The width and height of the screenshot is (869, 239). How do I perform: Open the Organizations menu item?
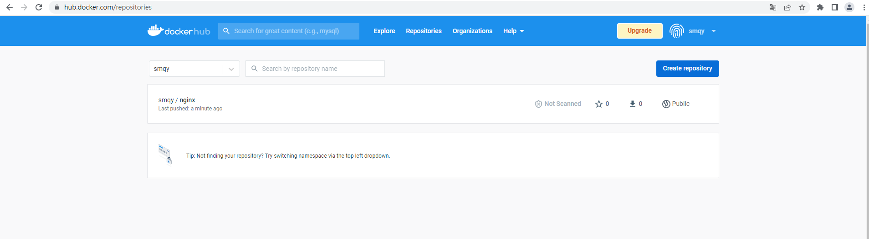coord(472,31)
